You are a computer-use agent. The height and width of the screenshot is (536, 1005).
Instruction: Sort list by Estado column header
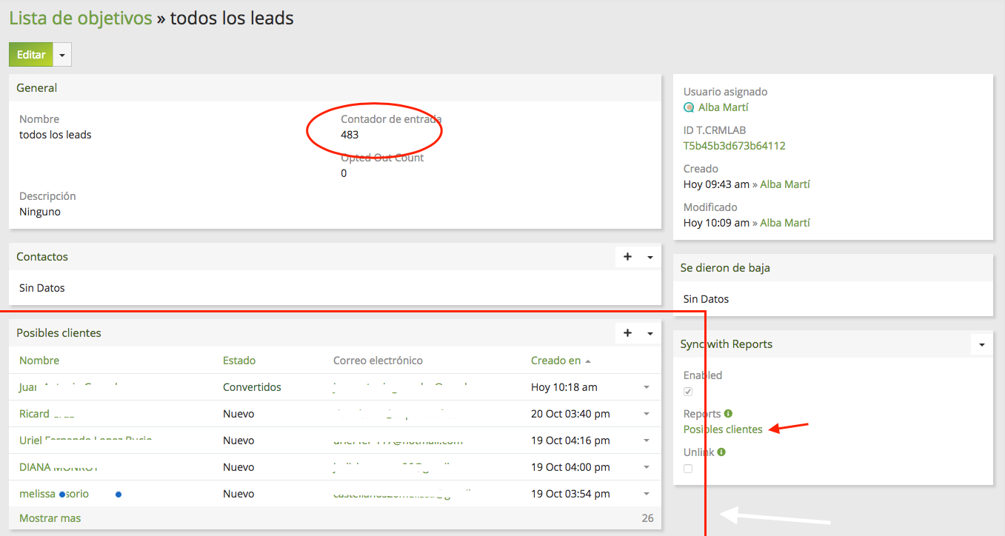pos(238,361)
